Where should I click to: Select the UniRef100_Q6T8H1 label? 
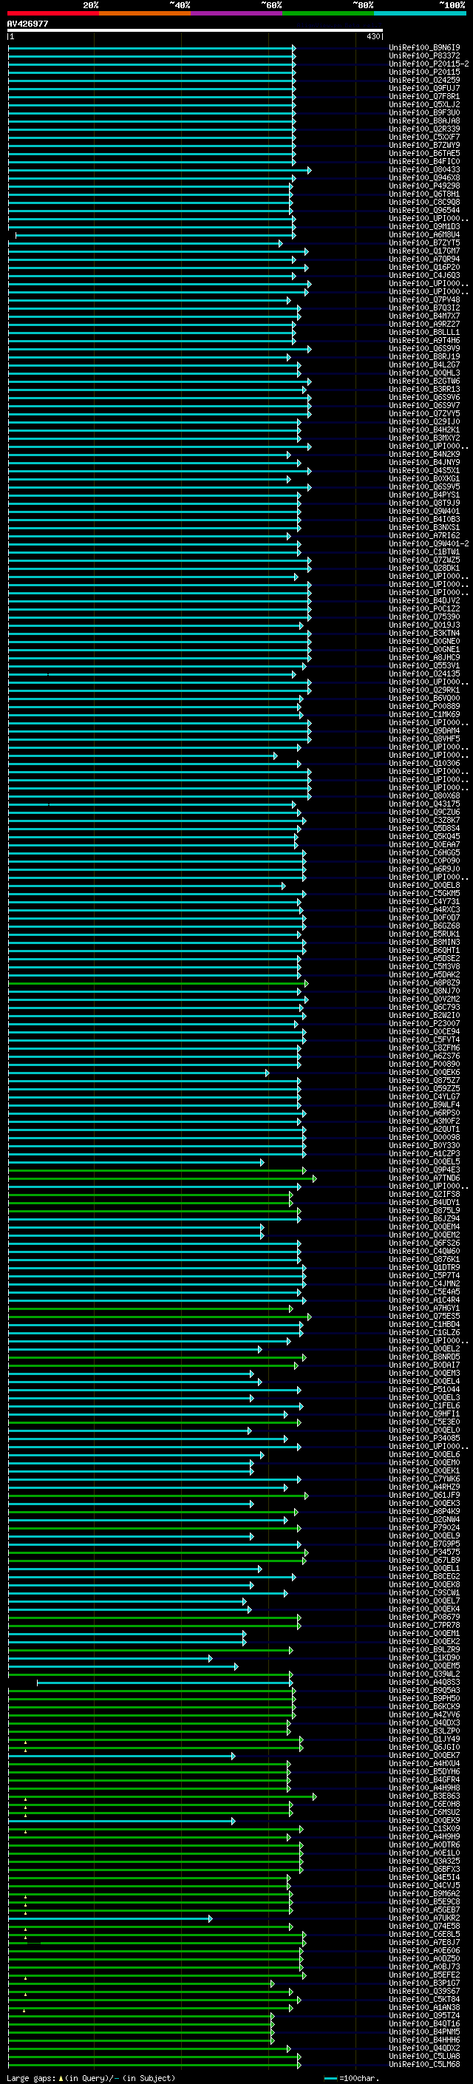pos(424,194)
